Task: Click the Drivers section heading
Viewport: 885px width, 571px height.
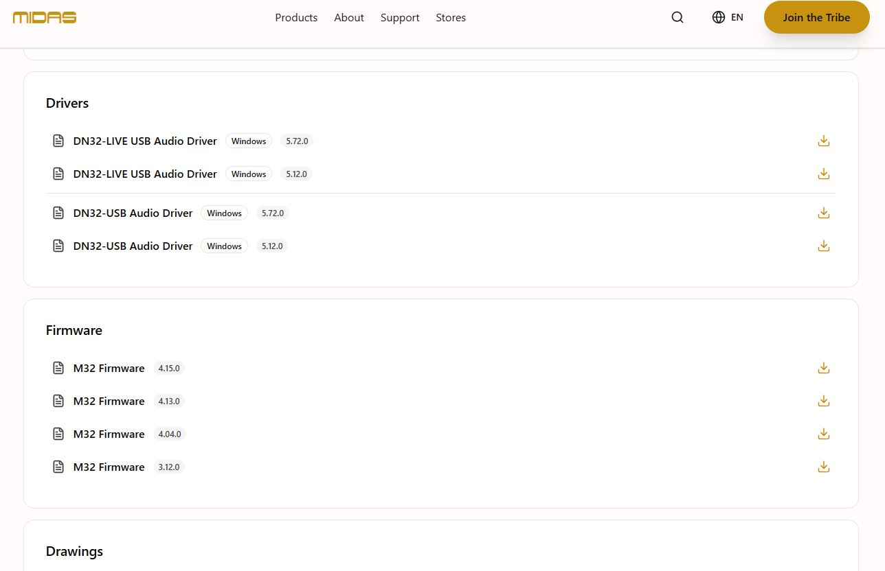Action: pos(67,103)
